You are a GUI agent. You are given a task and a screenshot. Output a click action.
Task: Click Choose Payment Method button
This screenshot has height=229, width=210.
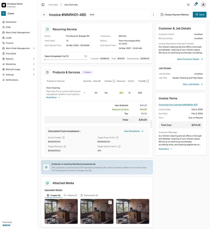click(x=174, y=15)
